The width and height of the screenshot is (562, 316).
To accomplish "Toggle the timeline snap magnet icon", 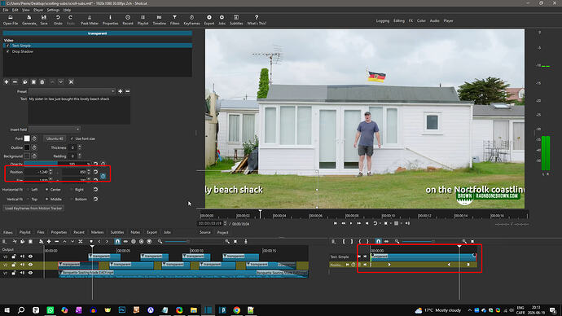I will point(117,241).
